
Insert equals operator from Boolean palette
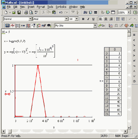point(134,35)
